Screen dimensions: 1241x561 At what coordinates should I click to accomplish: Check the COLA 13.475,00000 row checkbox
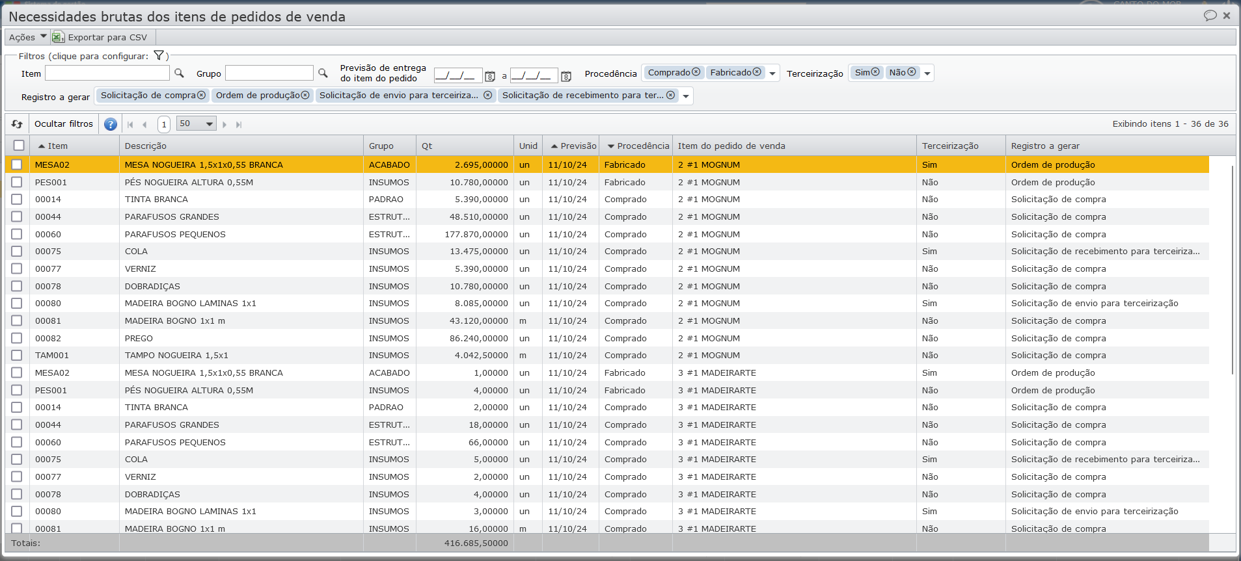coord(17,252)
